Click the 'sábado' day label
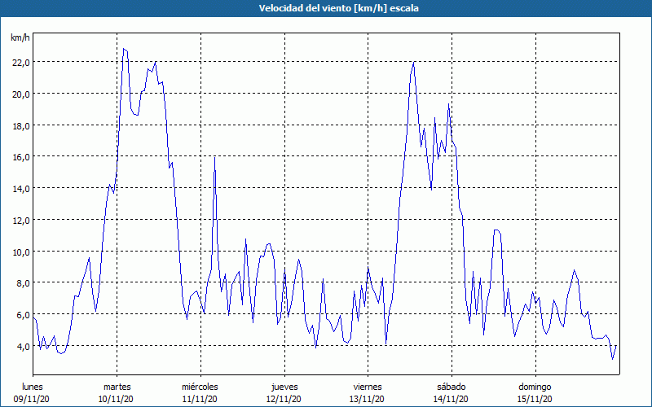The width and height of the screenshot is (652, 407). pyautogui.click(x=452, y=387)
